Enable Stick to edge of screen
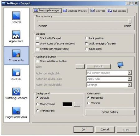Image resolution: width=140 pixels, height=136 pixels. [x=86, y=43]
